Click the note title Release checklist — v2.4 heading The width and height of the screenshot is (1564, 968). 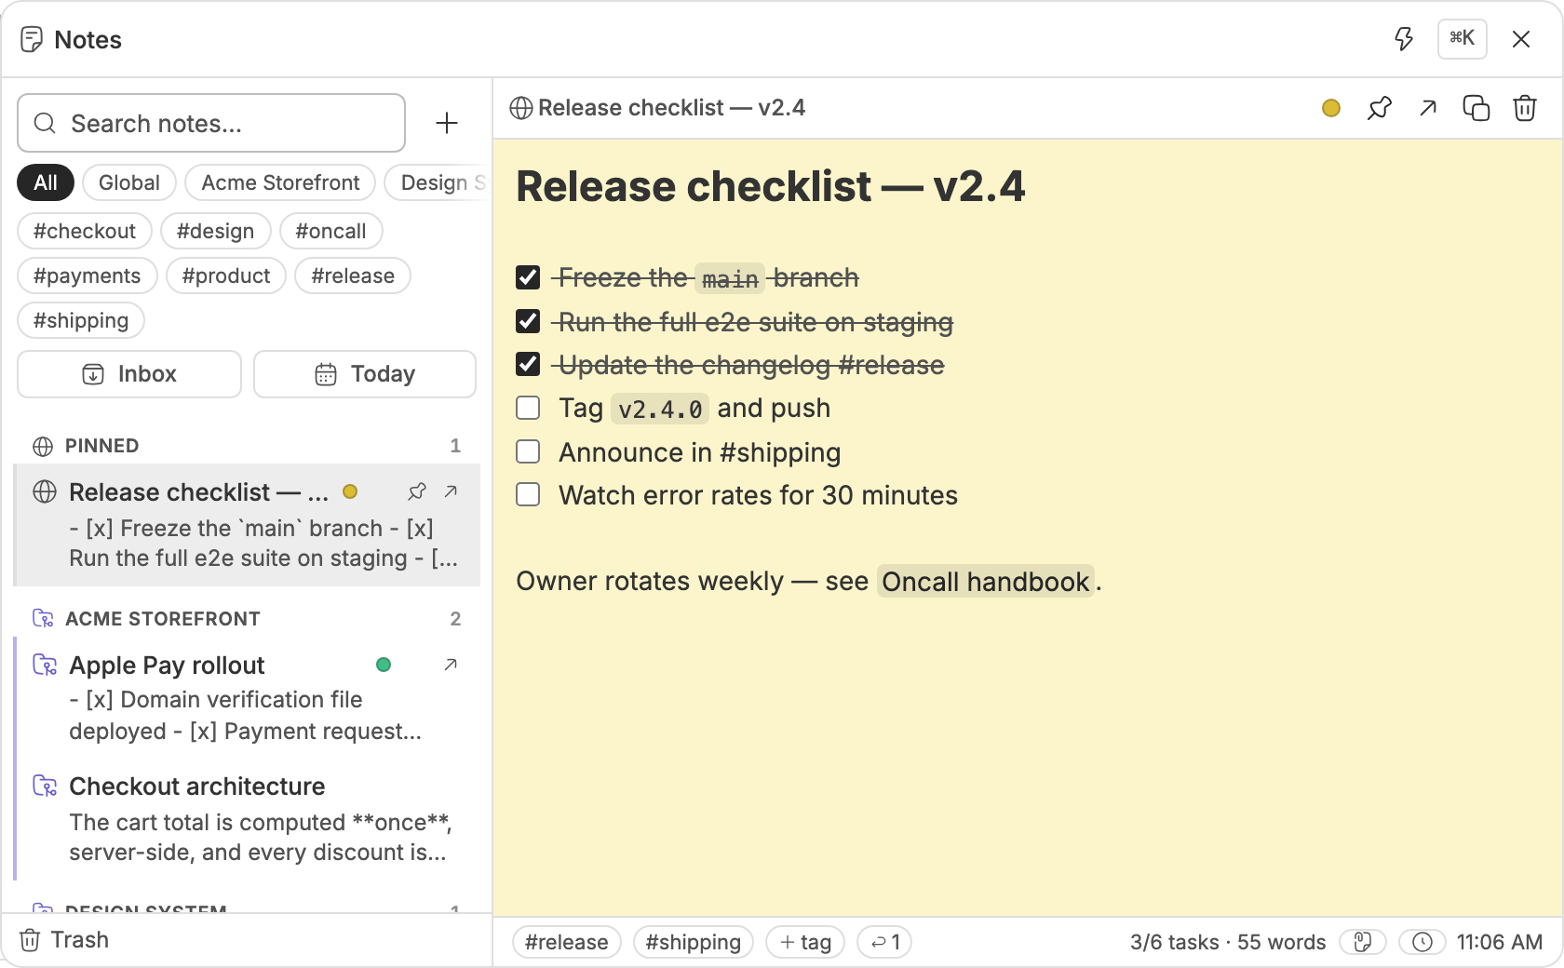[x=770, y=186]
